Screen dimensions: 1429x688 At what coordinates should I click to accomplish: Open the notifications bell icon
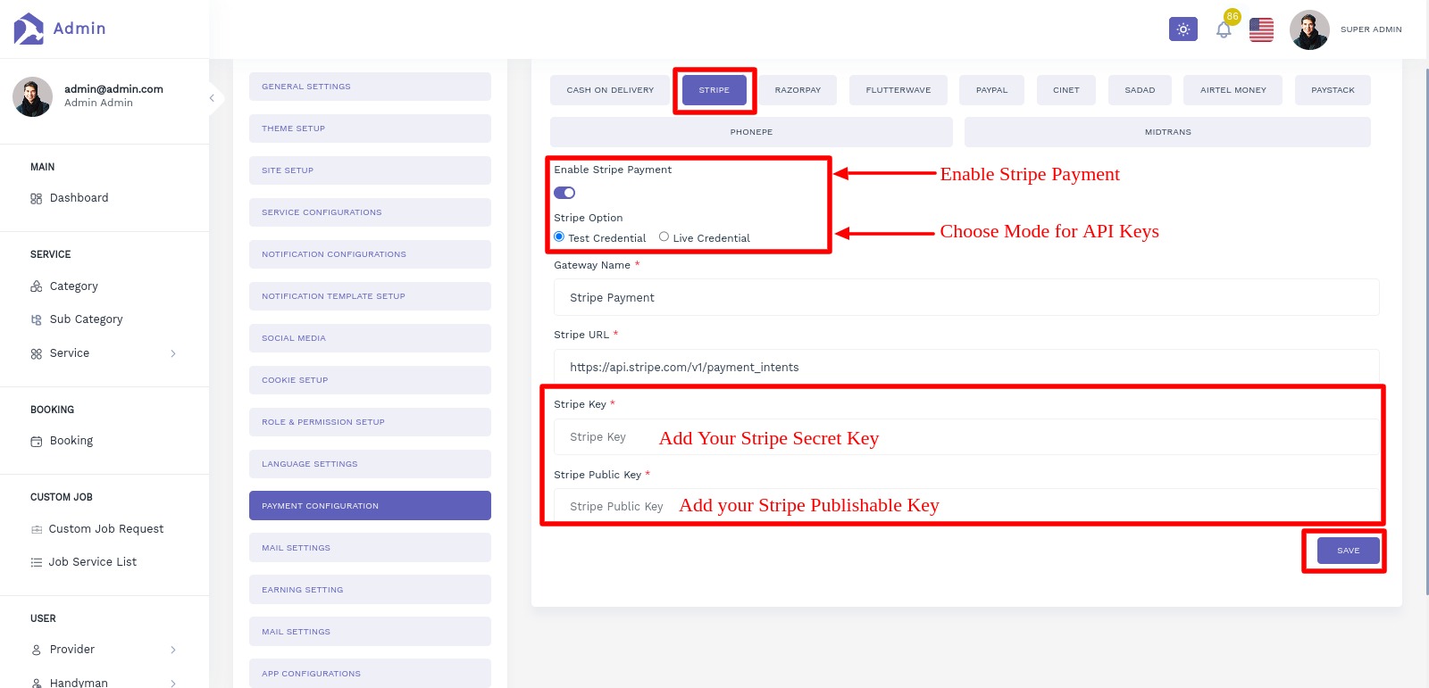[1224, 29]
